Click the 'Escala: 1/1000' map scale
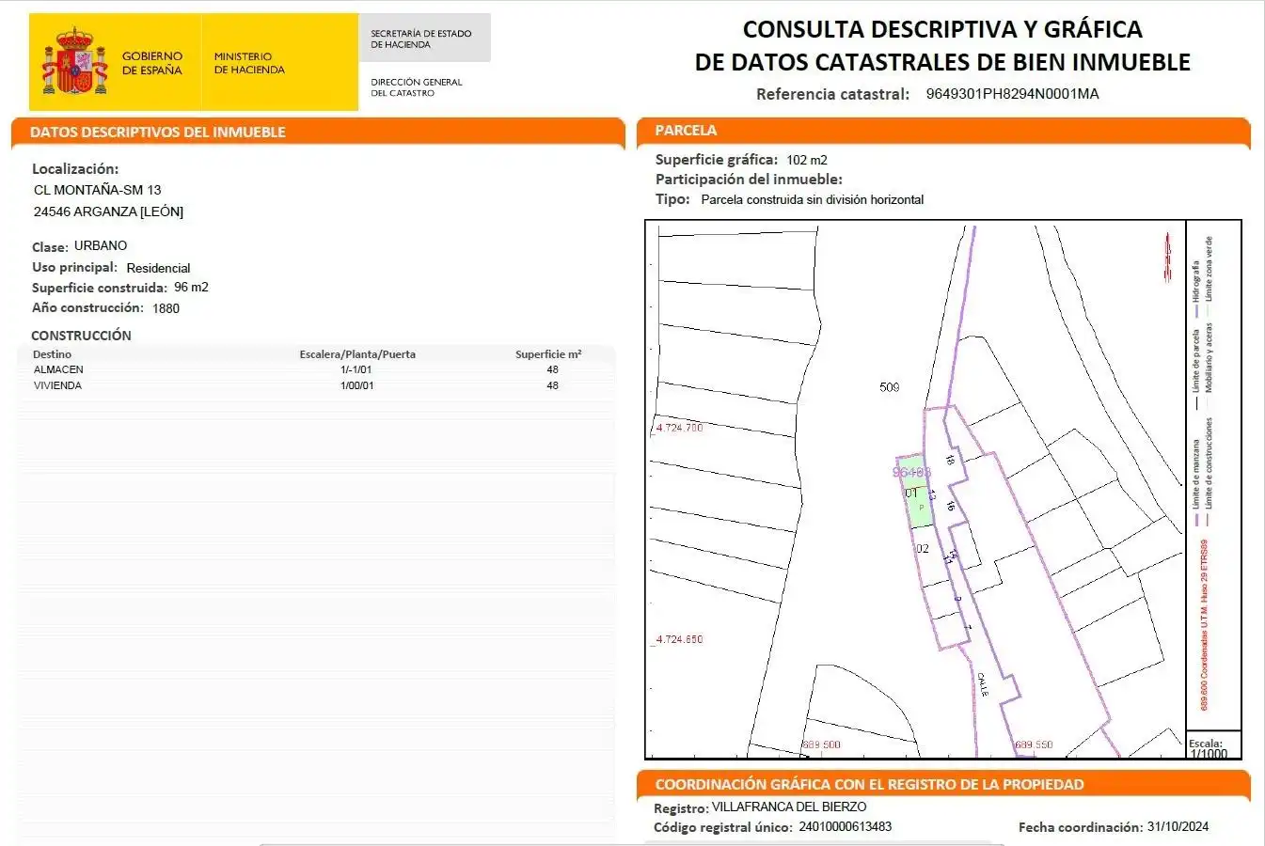 point(1209,748)
